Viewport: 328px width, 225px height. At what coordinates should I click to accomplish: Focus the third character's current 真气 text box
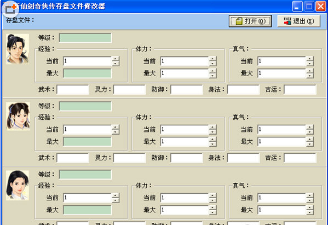point(282,198)
